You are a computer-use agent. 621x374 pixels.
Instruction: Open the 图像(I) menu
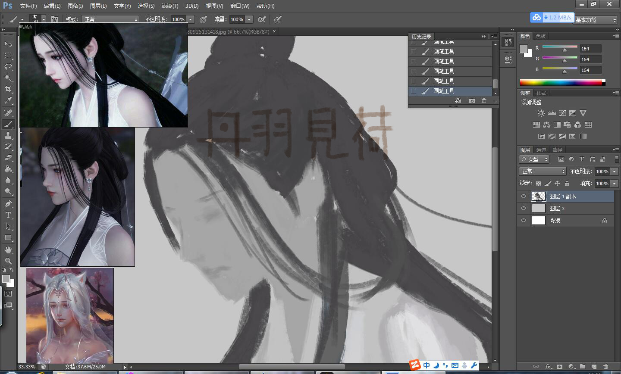point(75,6)
